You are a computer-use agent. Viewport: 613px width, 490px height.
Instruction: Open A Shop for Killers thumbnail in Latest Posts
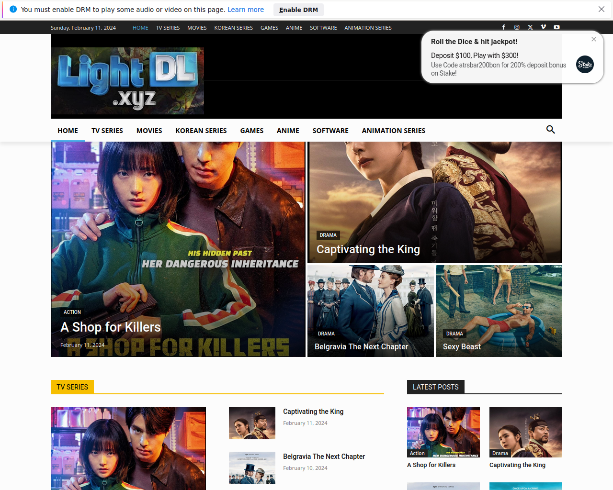pos(443,432)
